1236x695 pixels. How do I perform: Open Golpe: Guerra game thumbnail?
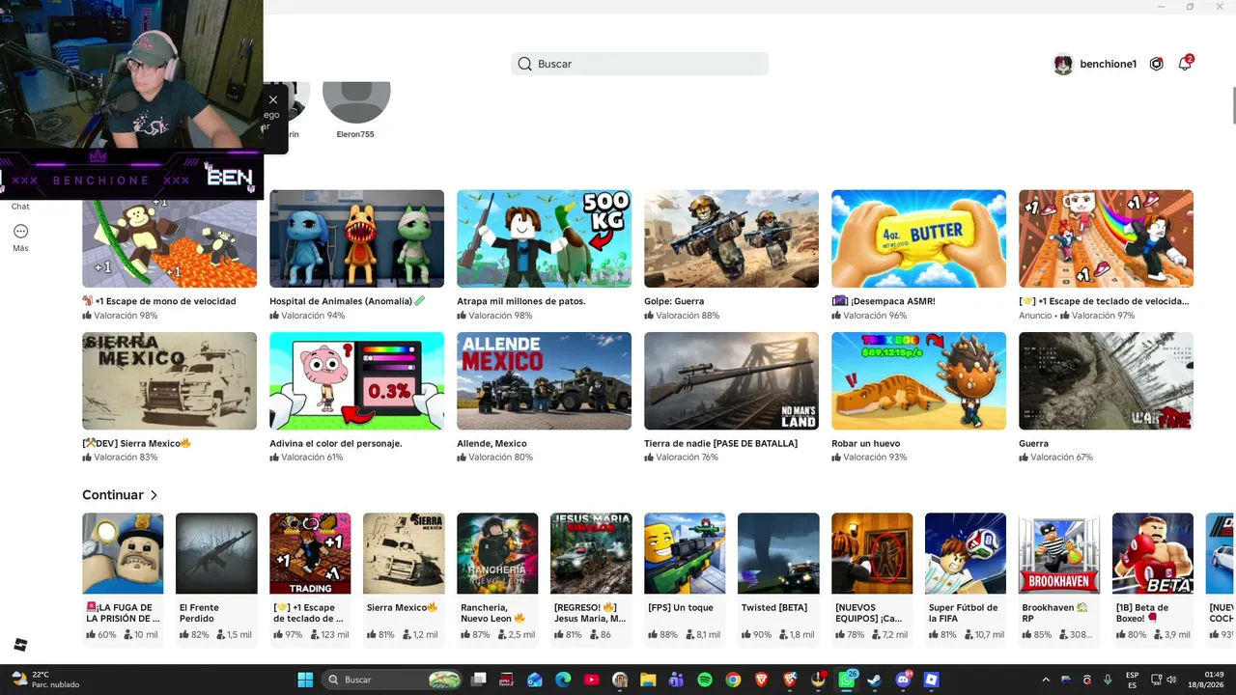pos(732,238)
